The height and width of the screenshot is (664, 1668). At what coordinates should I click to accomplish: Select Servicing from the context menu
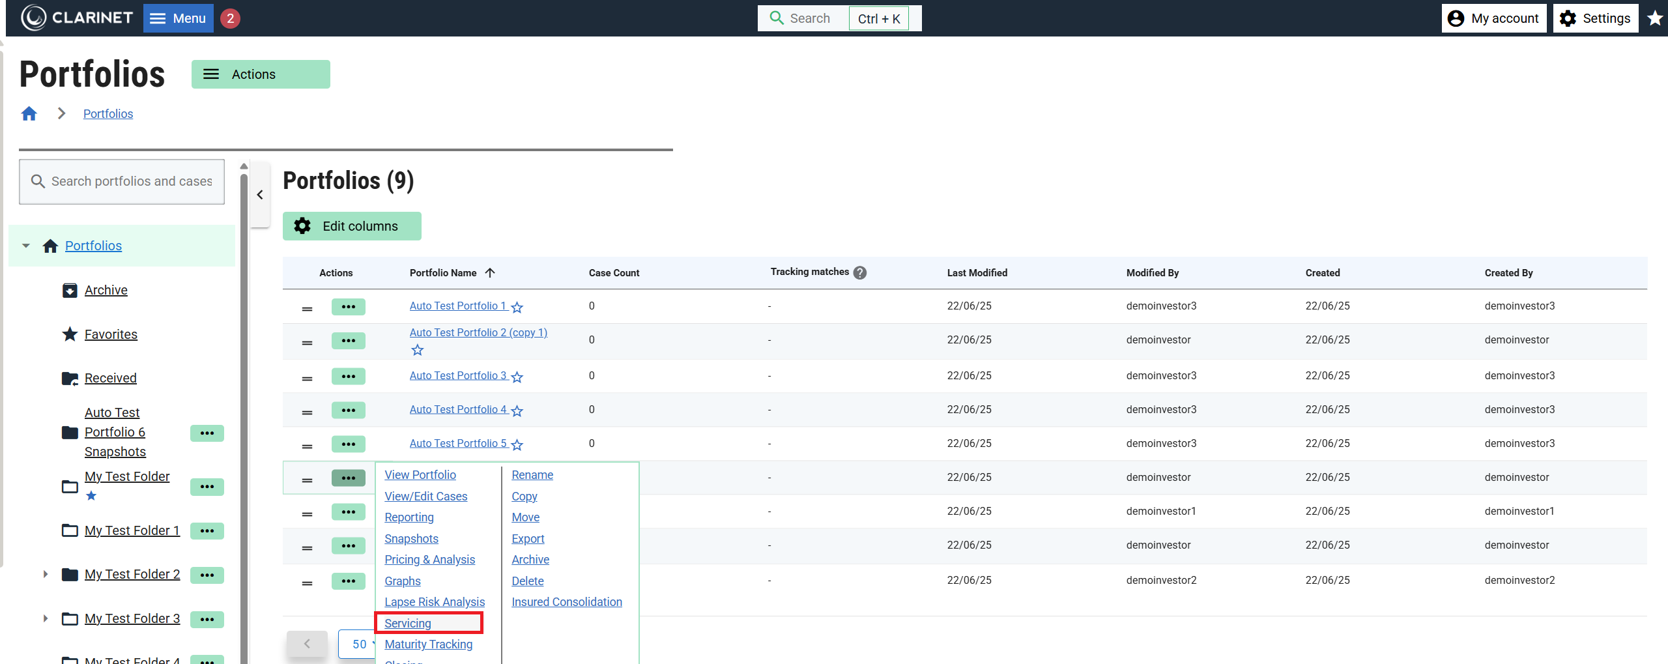408,624
